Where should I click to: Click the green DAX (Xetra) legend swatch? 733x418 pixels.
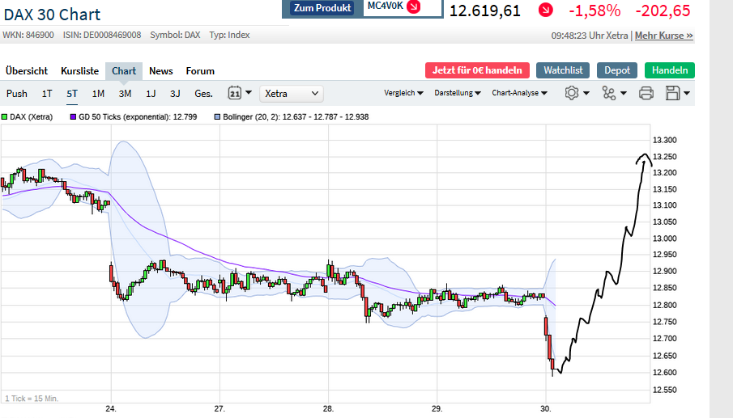(4, 116)
